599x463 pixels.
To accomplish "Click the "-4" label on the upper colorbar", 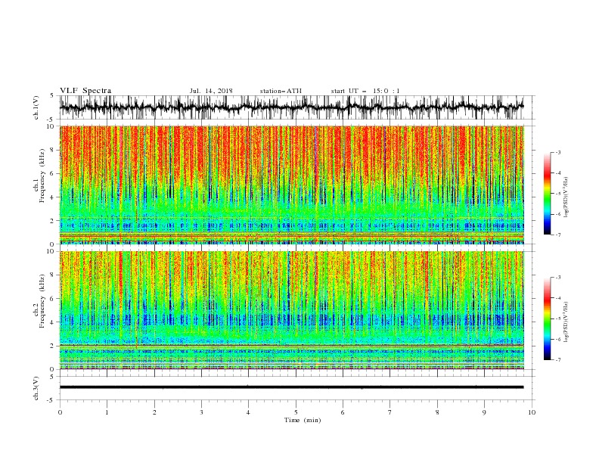I will (558, 173).
